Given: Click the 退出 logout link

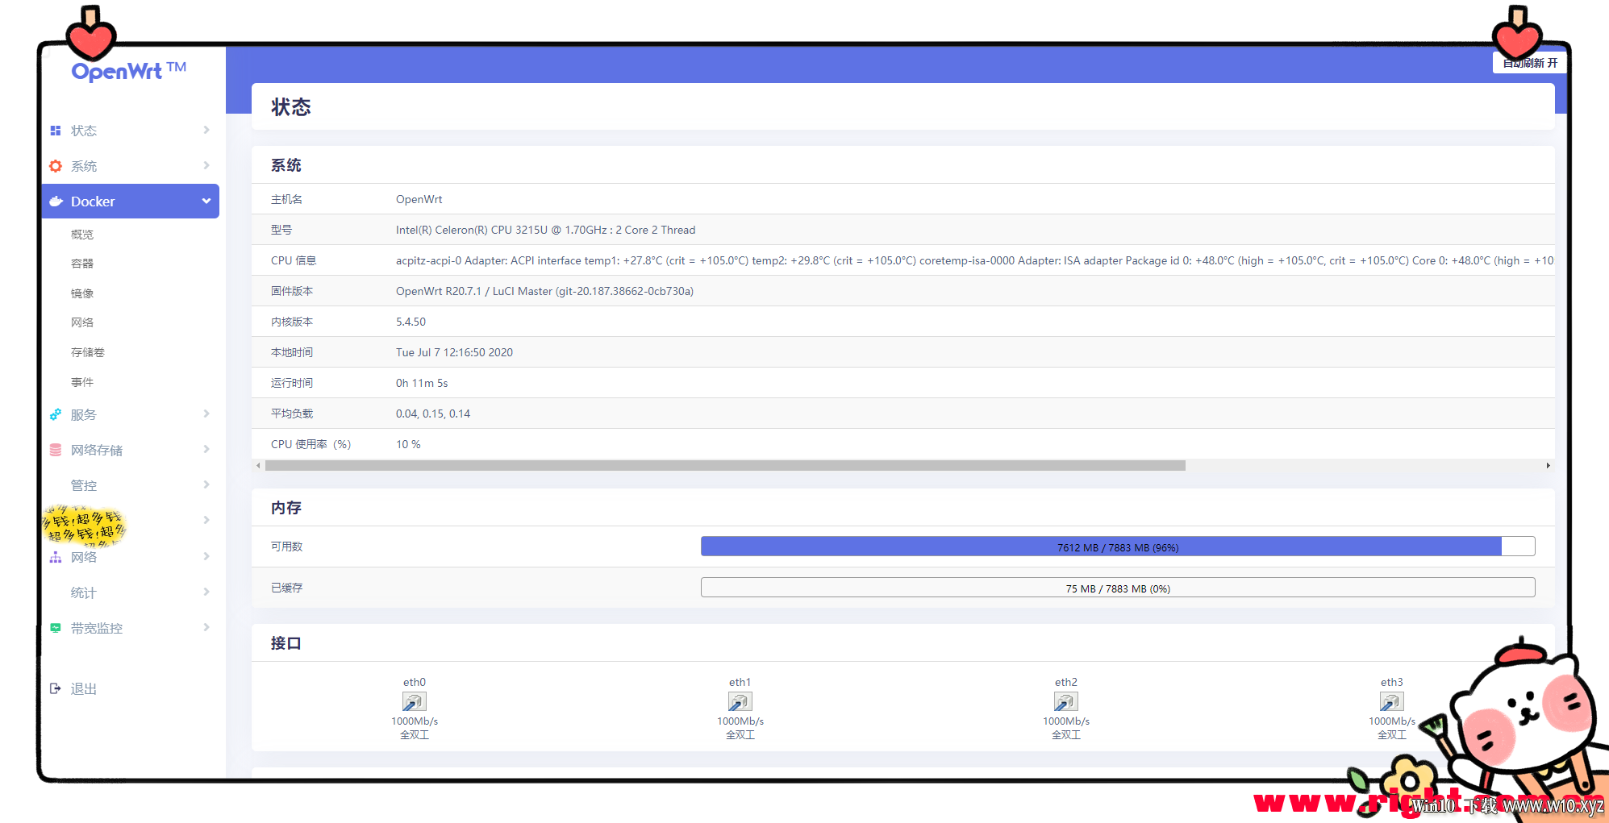Looking at the screenshot, I should (84, 689).
